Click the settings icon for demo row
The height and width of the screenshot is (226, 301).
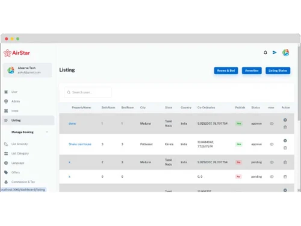[x=285, y=120]
